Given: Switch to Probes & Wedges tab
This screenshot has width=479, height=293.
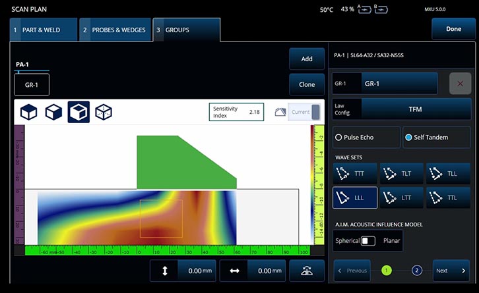Looking at the screenshot, I should pyautogui.click(x=115, y=30).
